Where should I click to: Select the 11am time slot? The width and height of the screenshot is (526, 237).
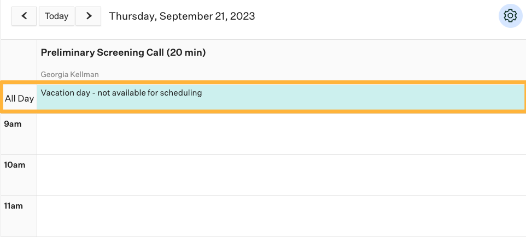click(281, 216)
